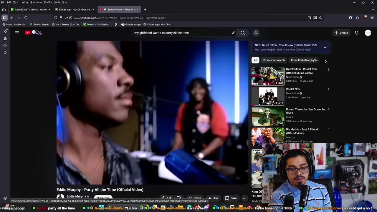The width and height of the screenshot is (377, 212).
Task: Click the Create button
Action: (341, 33)
